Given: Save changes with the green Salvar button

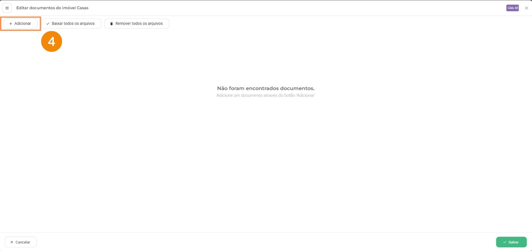Looking at the screenshot, I should 511,242.
